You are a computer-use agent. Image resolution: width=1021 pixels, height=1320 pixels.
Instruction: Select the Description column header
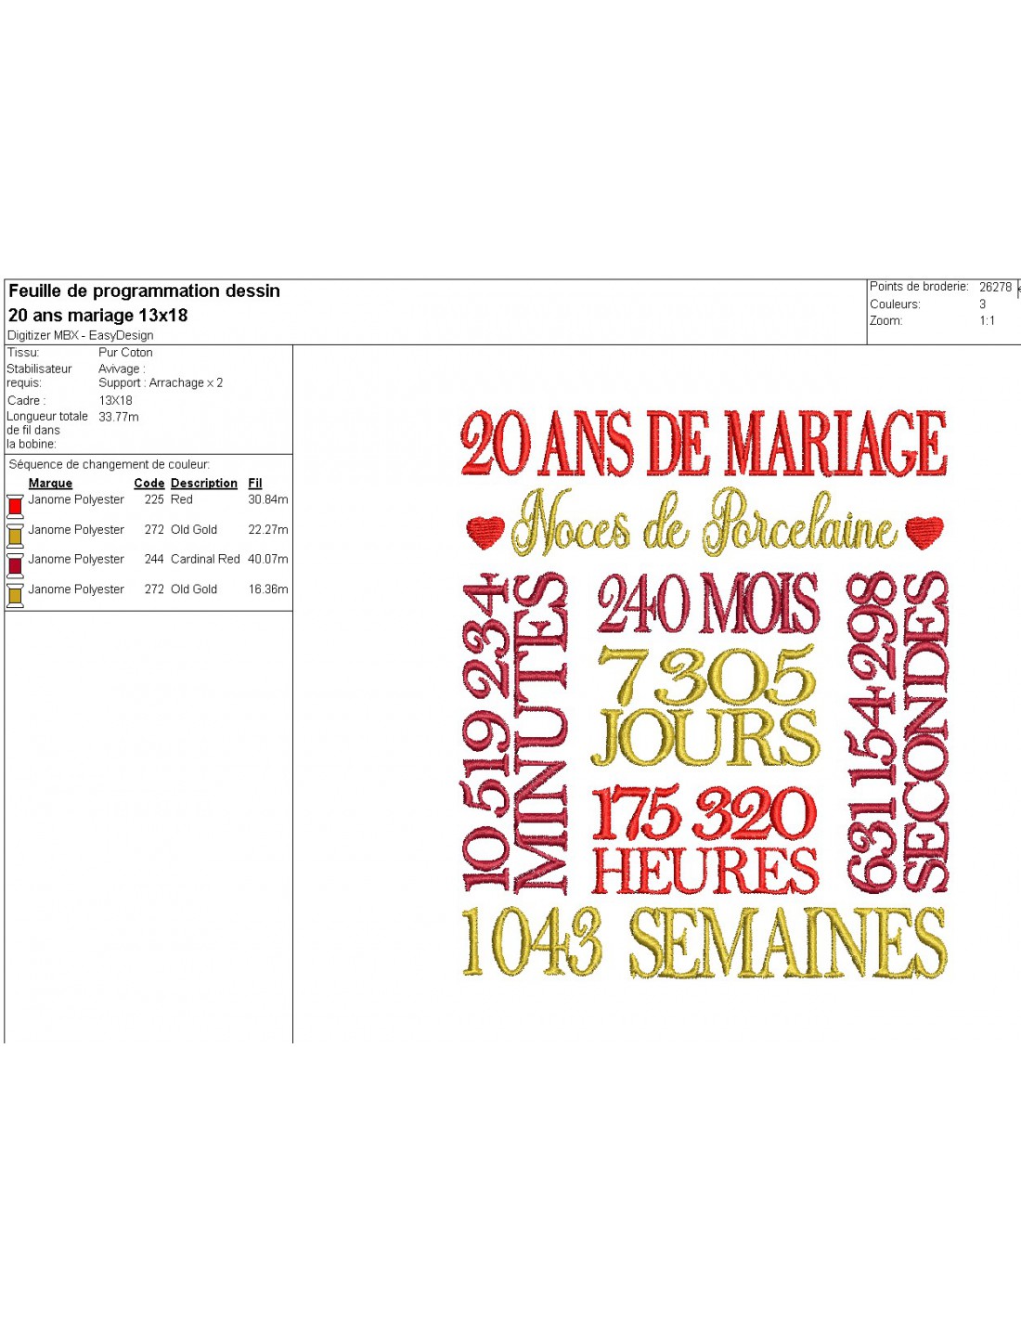coord(203,483)
